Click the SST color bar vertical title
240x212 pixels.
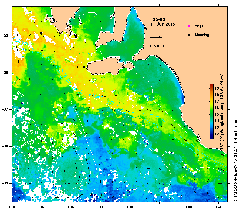[x=222, y=112]
